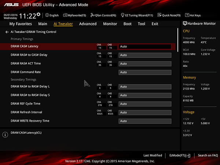This screenshot has width=220, height=165.
Task: Open clock settings gear icon
Action: pos(38,14)
